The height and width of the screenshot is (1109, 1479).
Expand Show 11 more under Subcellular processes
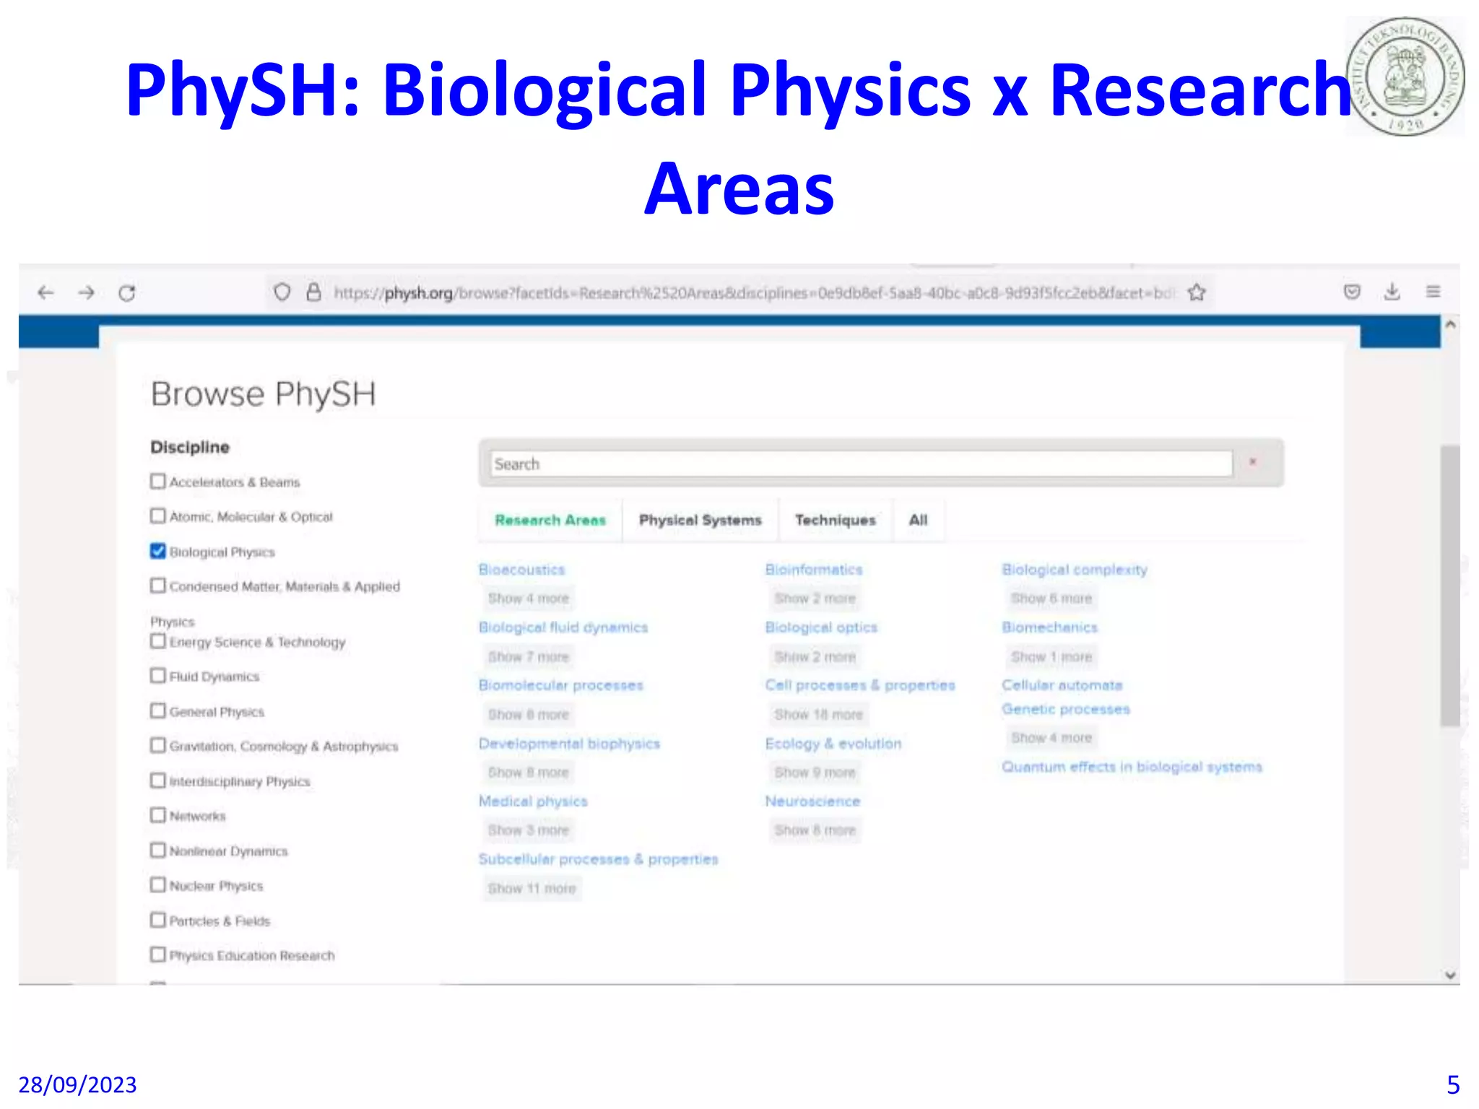click(x=532, y=889)
